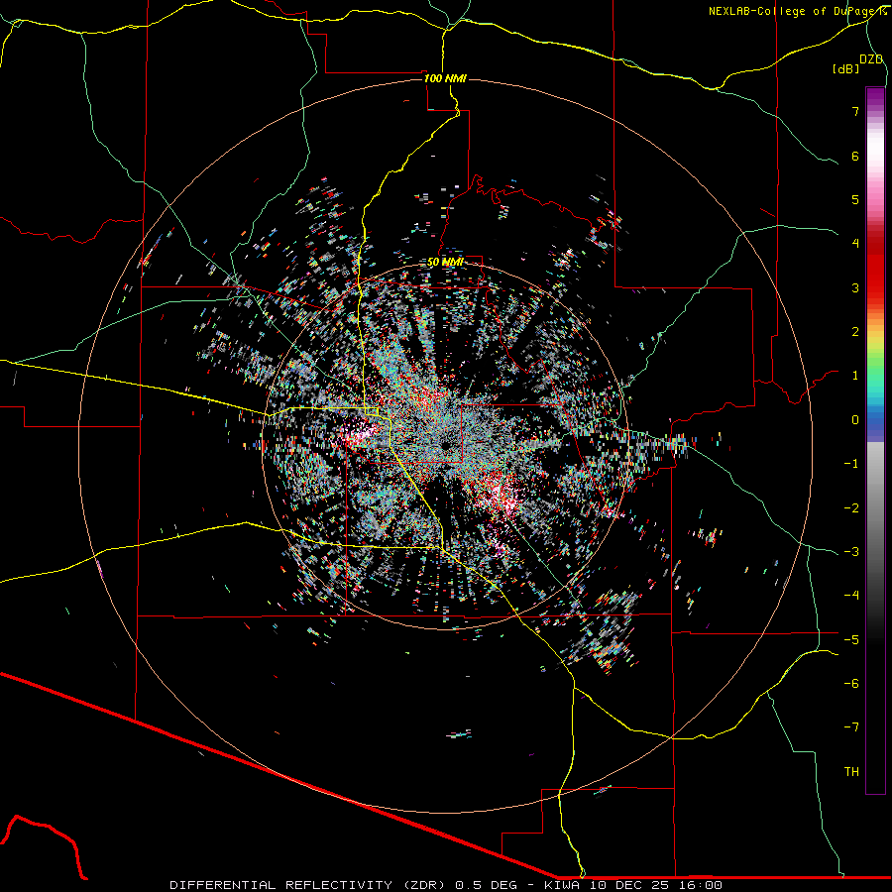
Task: Click the Differential Reflectivity KIWA caption text
Action: tap(446, 885)
